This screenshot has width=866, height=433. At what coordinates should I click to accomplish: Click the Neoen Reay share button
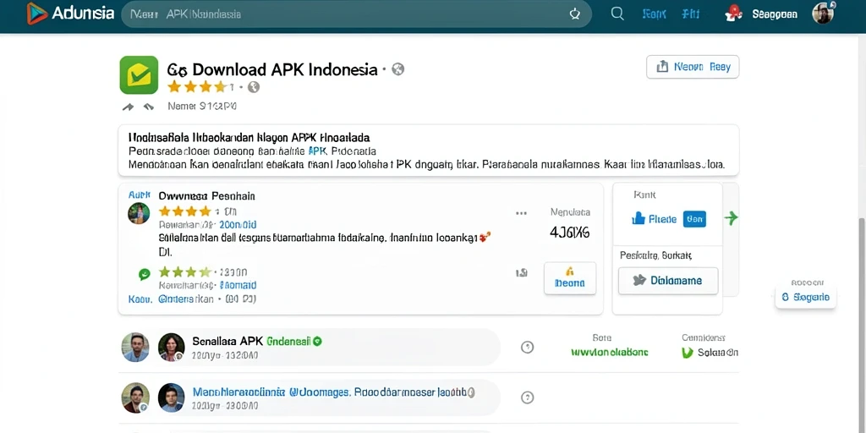click(x=693, y=67)
